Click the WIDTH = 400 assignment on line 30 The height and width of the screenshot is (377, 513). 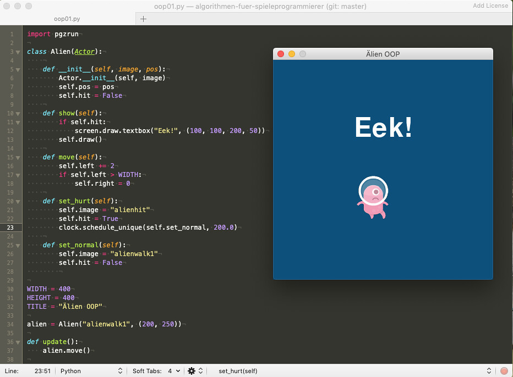click(x=48, y=289)
